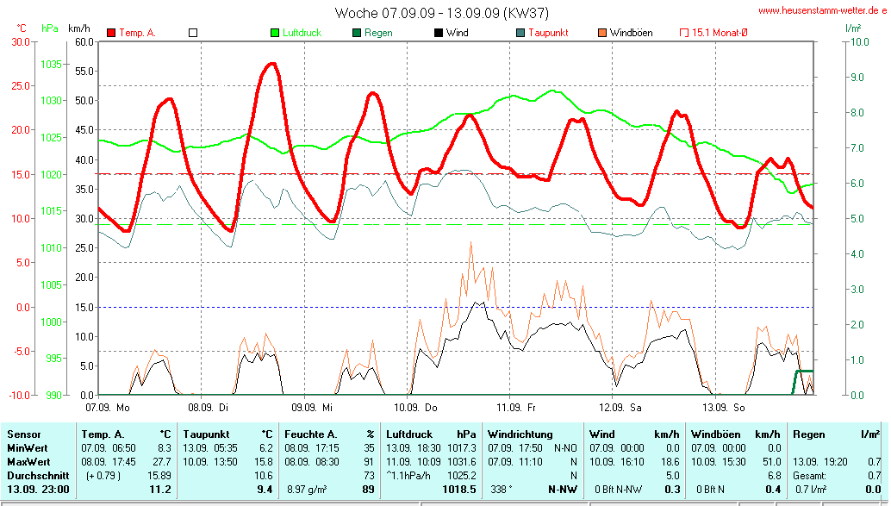Click the orange Windböen legend square

click(x=602, y=33)
